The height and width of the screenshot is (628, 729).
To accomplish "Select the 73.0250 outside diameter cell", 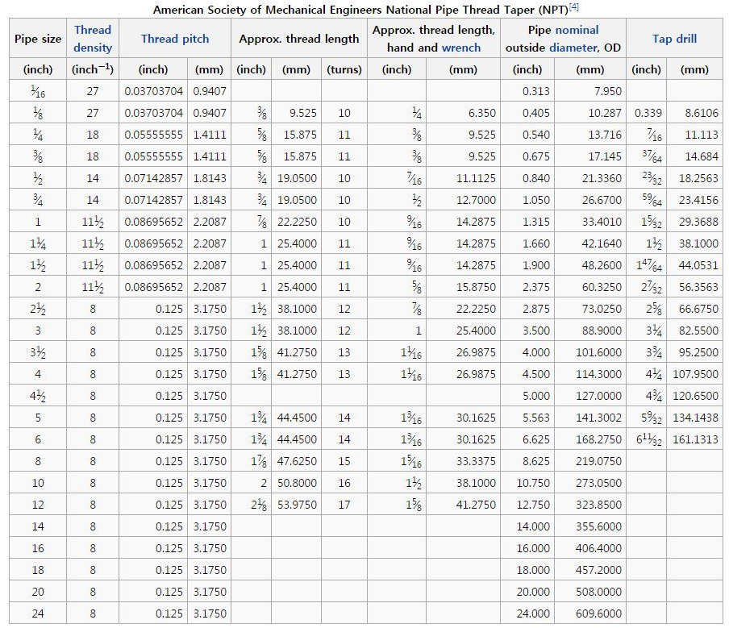I will (590, 309).
